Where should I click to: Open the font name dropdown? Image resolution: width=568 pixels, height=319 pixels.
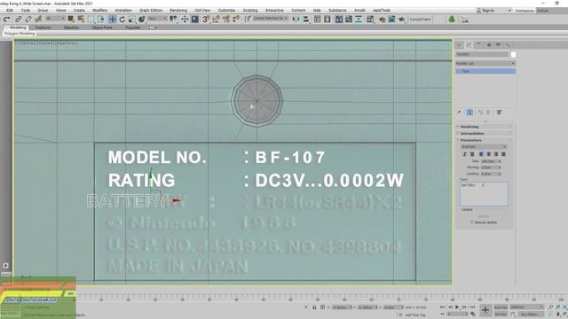coord(484,146)
